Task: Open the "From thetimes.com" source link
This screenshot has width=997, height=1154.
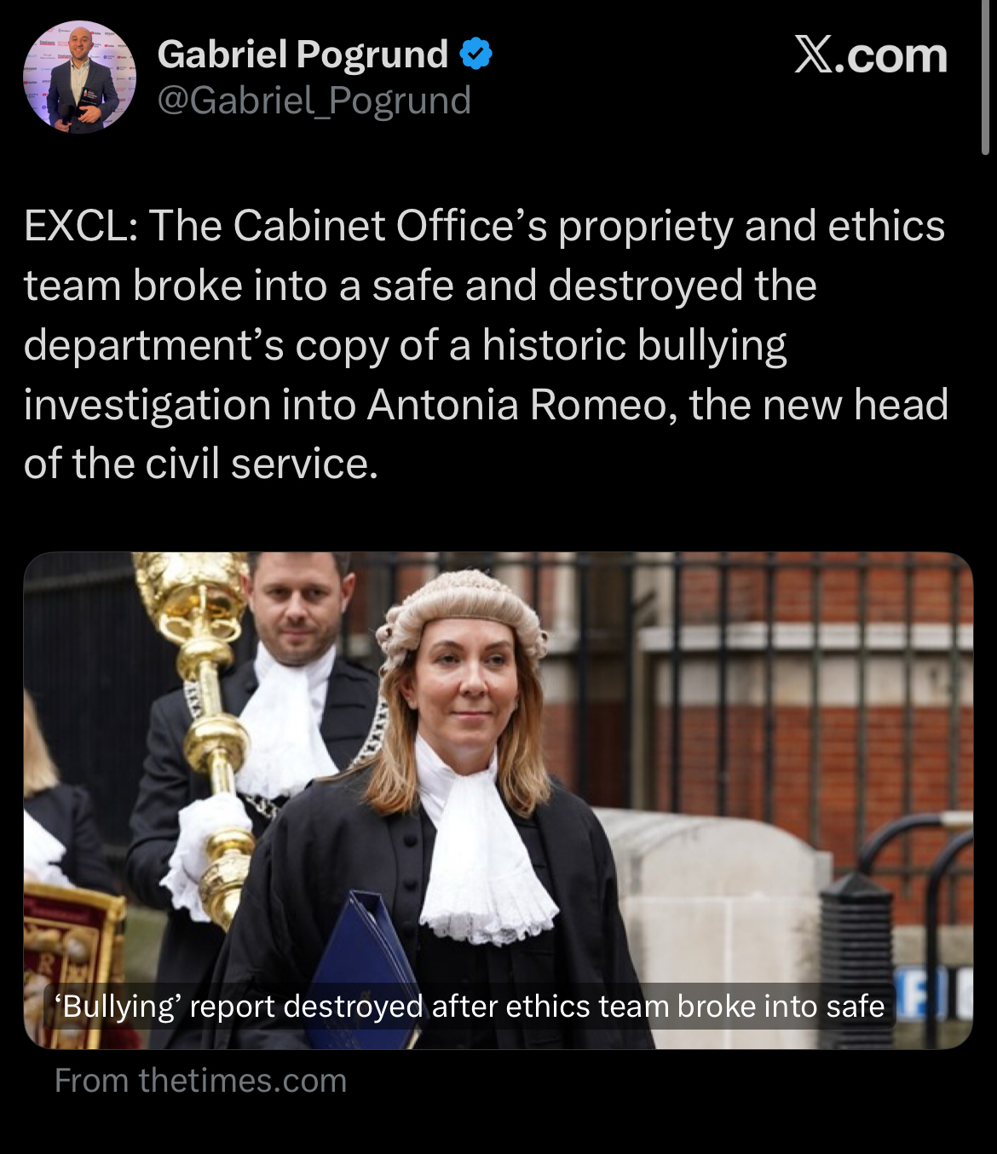Action: 201,1081
